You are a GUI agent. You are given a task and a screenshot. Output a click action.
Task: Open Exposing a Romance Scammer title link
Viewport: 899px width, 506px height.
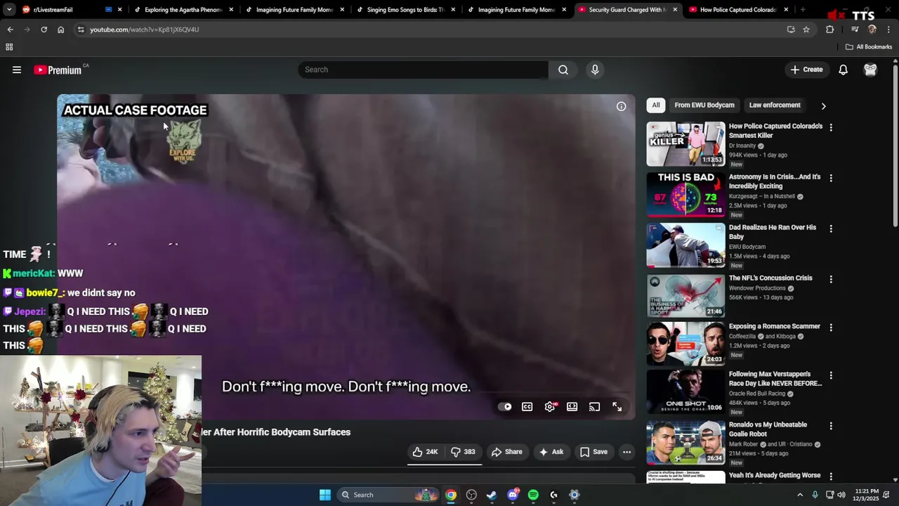774,326
